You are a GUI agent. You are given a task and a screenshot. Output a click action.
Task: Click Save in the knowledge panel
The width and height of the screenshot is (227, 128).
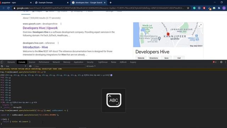(166, 58)
